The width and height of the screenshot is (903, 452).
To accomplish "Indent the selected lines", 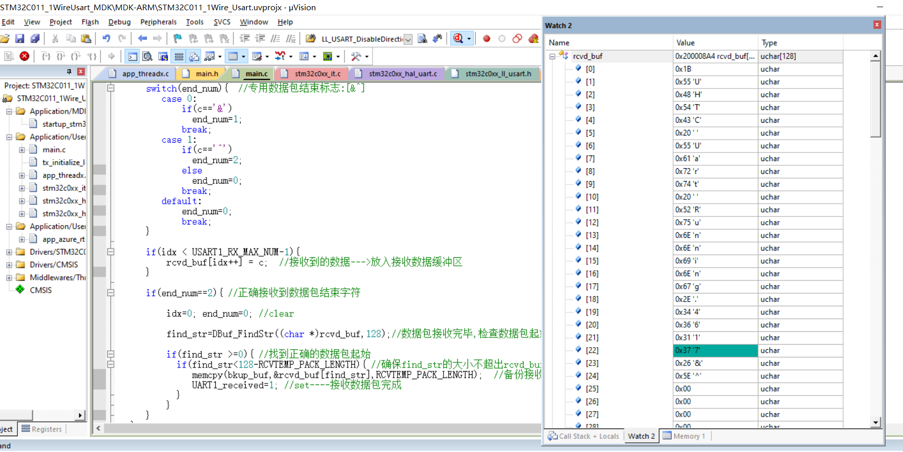I will [x=245, y=38].
